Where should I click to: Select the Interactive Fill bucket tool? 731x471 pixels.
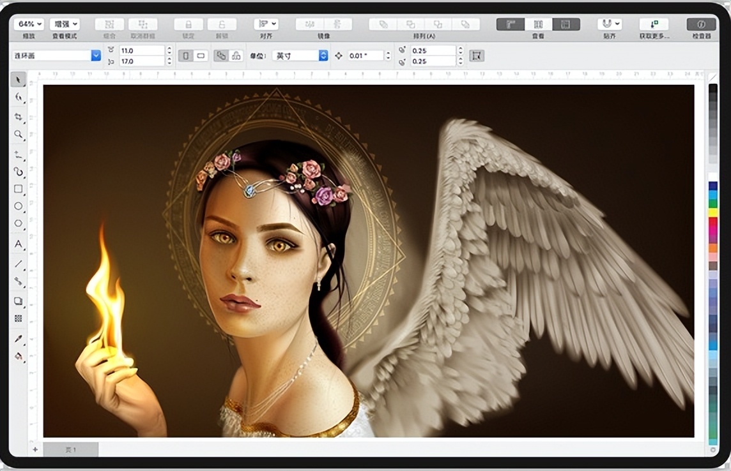(x=19, y=356)
